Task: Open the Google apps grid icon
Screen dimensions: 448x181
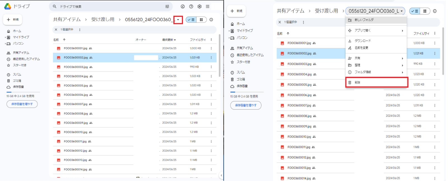Action: tap(207, 6)
